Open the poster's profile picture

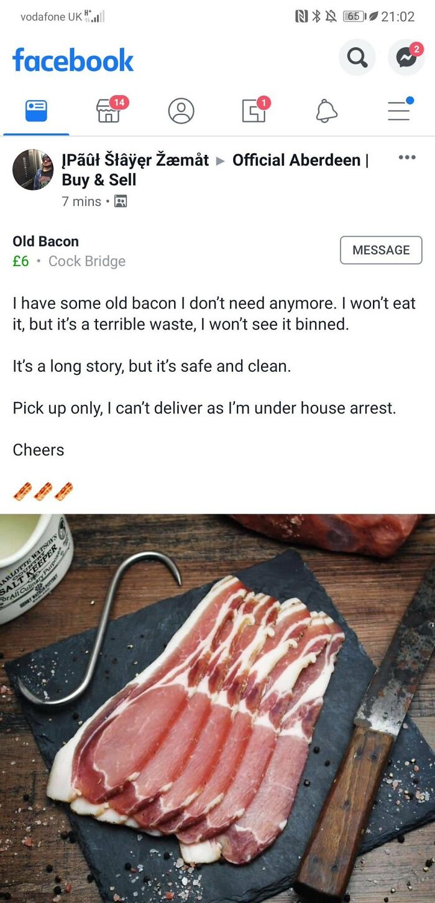click(x=32, y=169)
